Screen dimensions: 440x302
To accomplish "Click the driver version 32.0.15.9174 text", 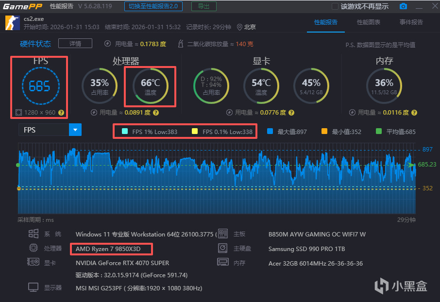I will click(132, 275).
